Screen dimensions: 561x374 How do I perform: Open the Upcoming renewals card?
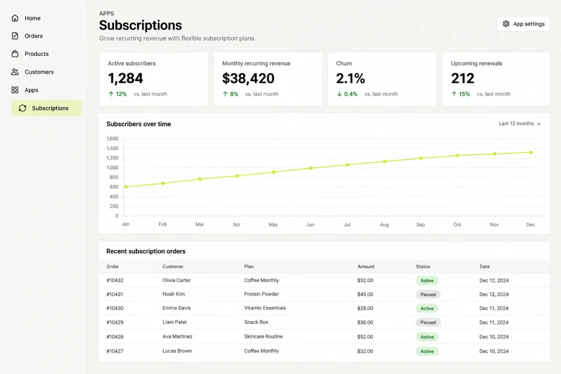point(496,79)
